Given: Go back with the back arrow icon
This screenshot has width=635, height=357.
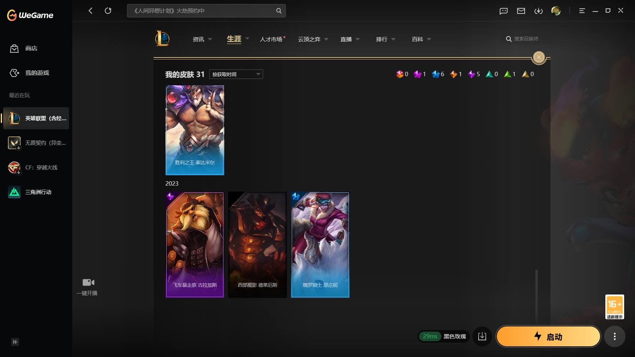Looking at the screenshot, I should pos(90,11).
